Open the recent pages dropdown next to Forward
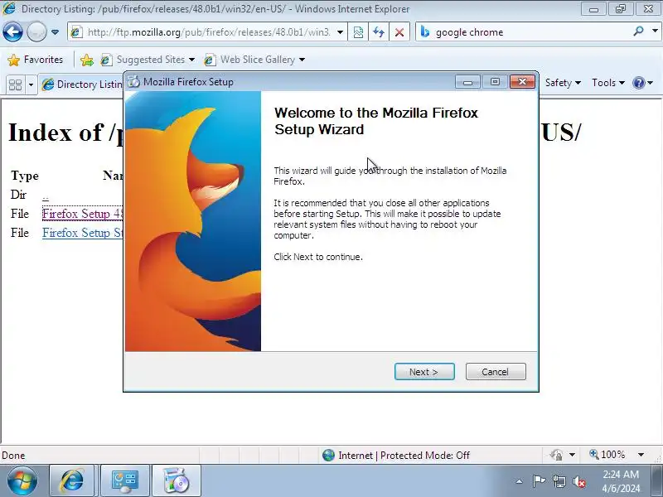 click(x=55, y=31)
